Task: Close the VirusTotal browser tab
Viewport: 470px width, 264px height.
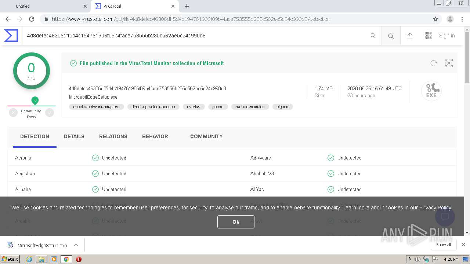Action: point(173,6)
